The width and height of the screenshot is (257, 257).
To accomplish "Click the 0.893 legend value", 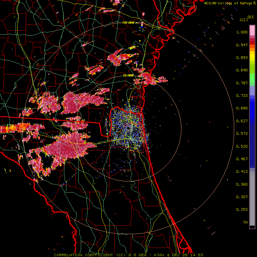I will point(242,57).
